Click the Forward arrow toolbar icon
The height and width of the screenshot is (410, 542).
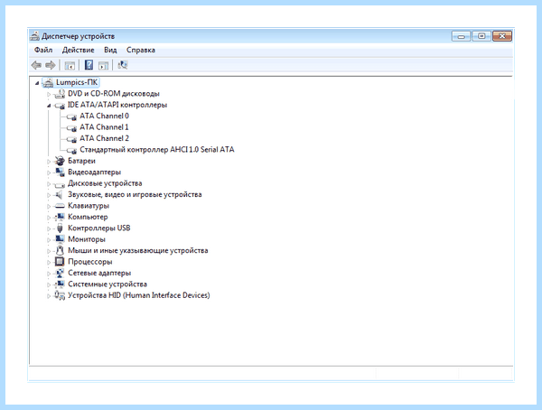[51, 65]
